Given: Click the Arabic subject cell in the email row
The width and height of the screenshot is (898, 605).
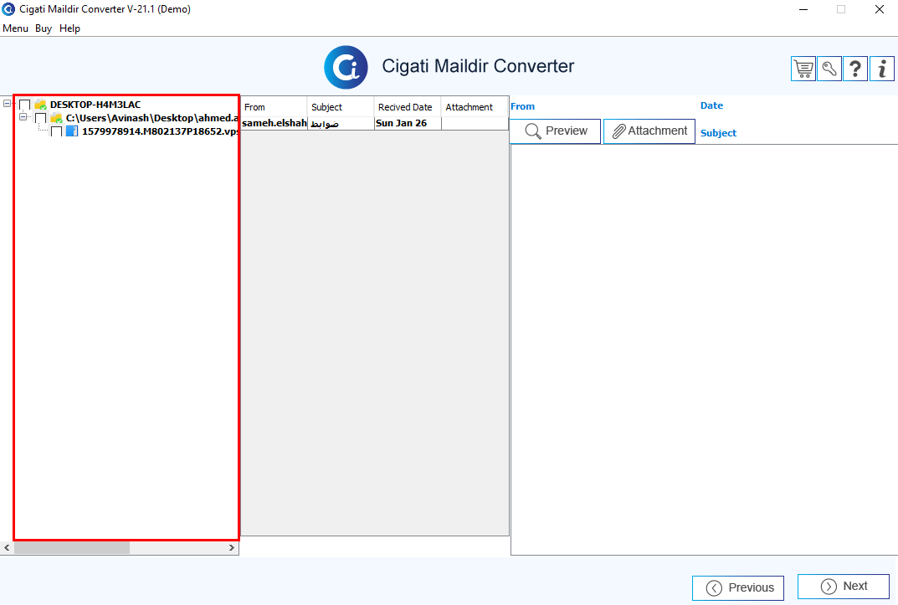Looking at the screenshot, I should (x=341, y=123).
